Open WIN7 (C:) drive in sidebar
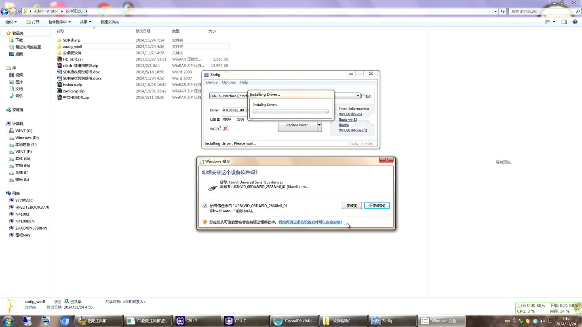 [23, 131]
